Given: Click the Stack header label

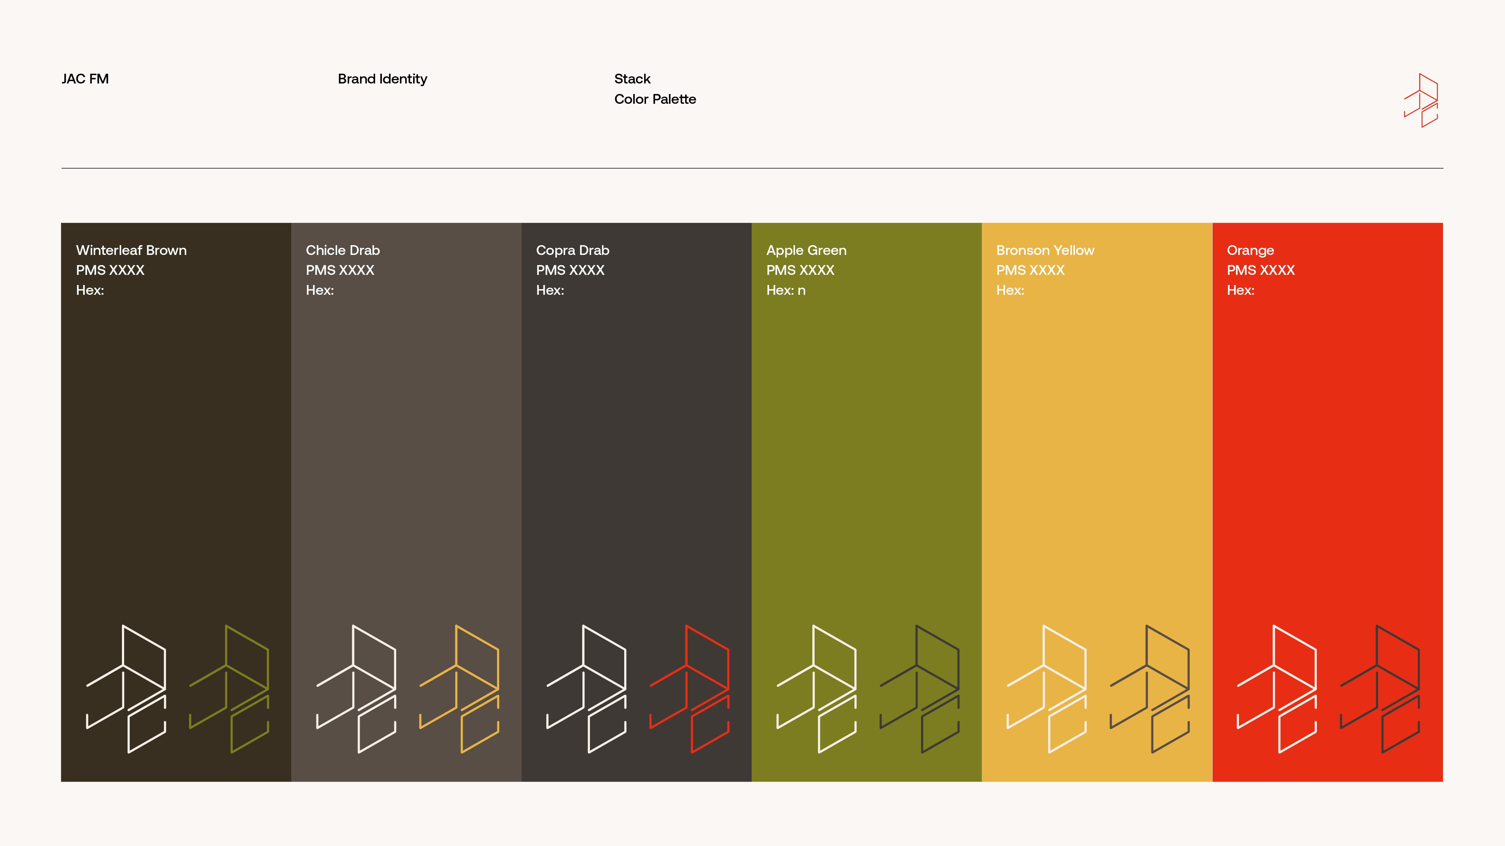Looking at the screenshot, I should tap(632, 79).
